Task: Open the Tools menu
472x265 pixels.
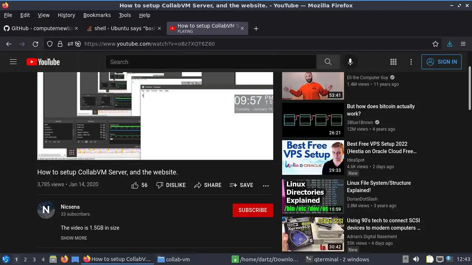Action: pos(125,15)
